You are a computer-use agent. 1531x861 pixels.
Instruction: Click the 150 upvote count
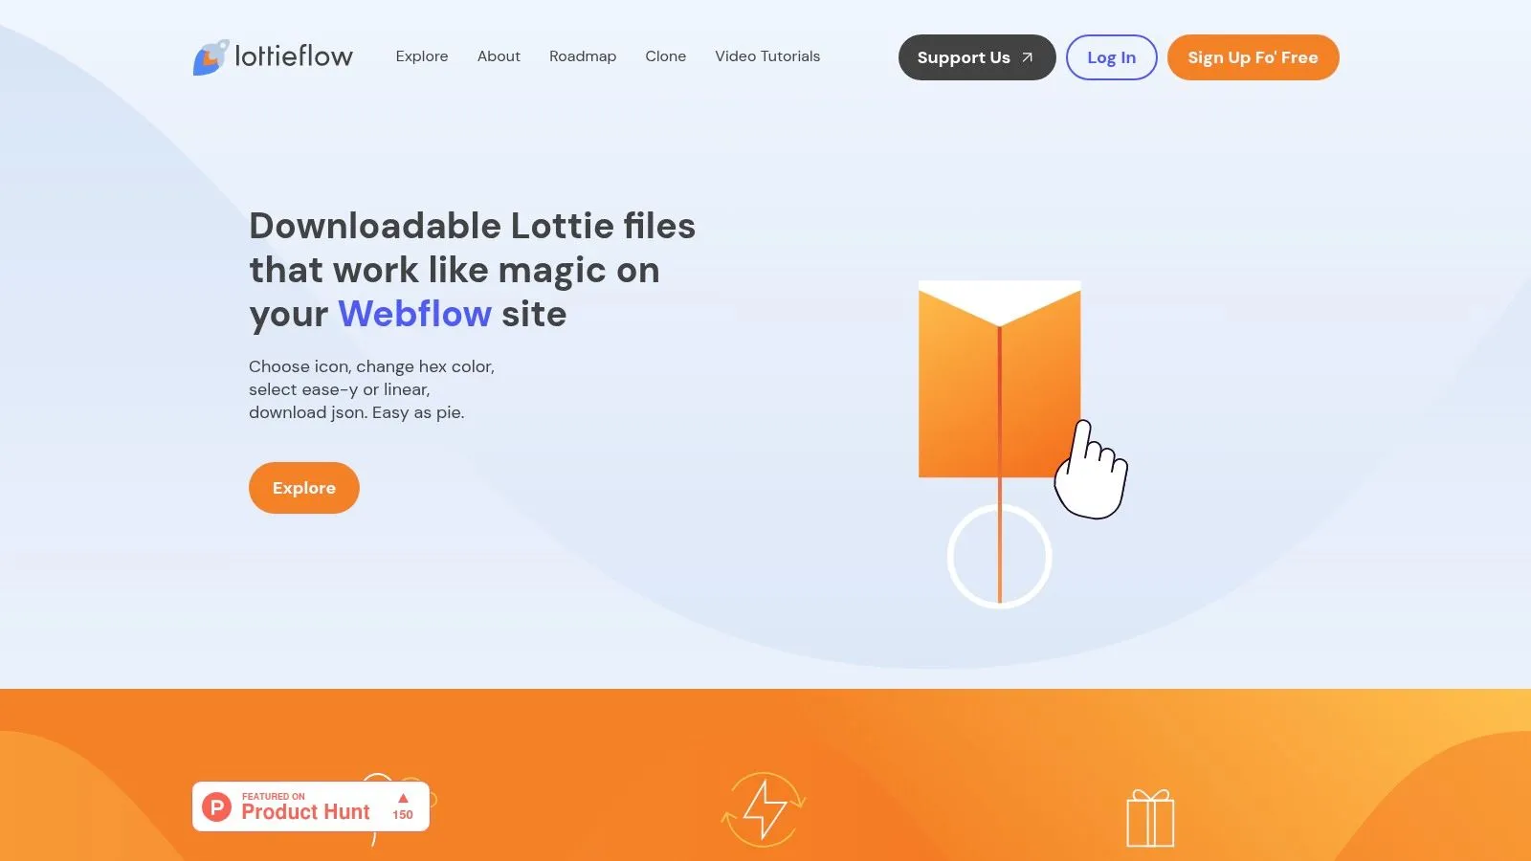[x=403, y=815]
